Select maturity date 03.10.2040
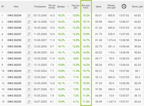The image size is (144, 106). pyautogui.click(x=40, y=15)
